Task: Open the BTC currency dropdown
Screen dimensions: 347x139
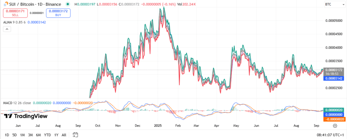Action: click(x=329, y=4)
